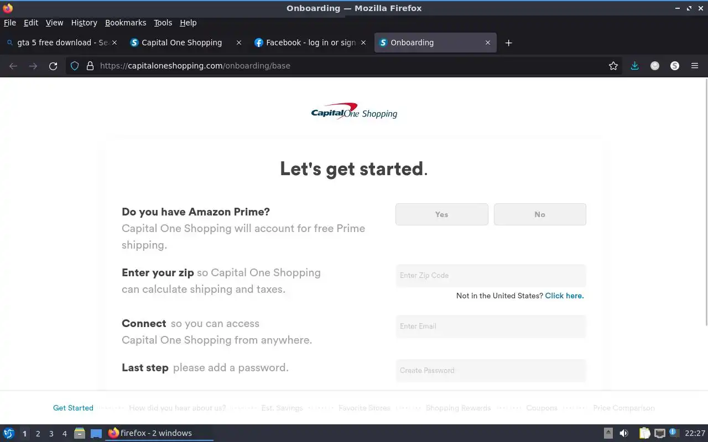Select the Est. Savings step
708x442 pixels.
(x=282, y=408)
